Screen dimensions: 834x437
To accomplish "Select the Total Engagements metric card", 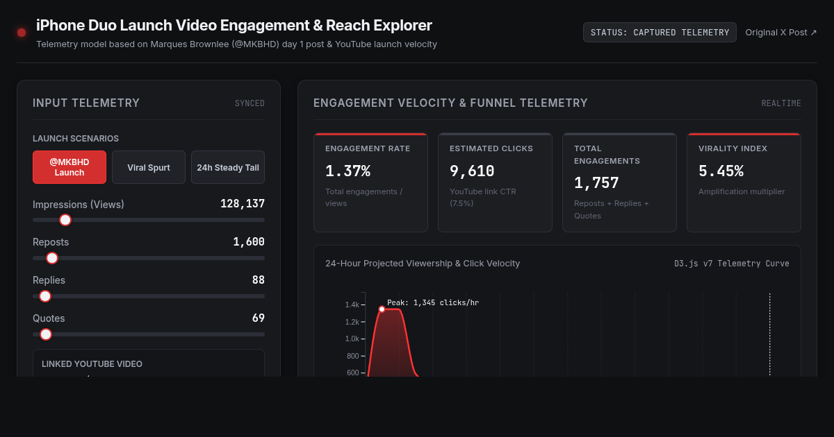I will tap(619, 182).
